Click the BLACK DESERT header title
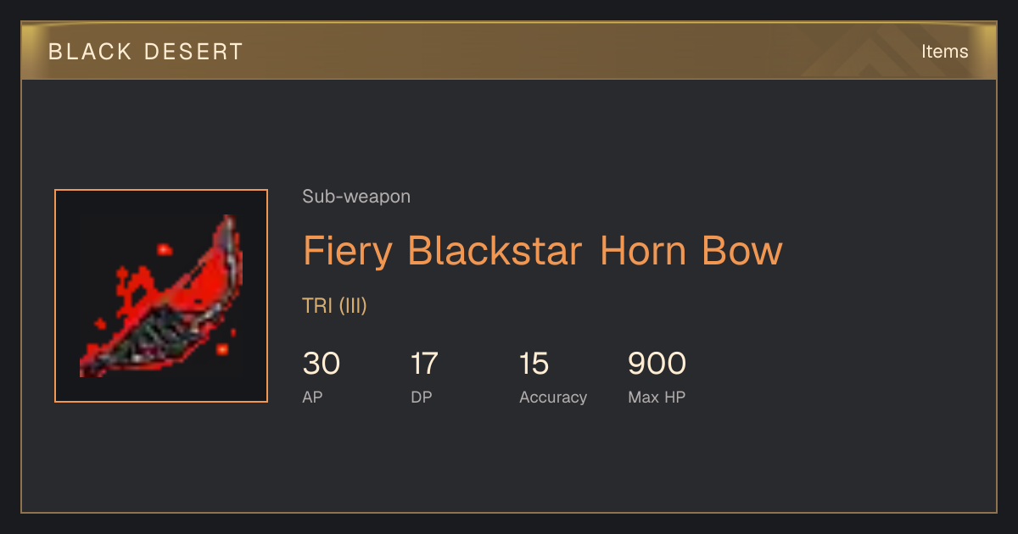 pyautogui.click(x=146, y=52)
